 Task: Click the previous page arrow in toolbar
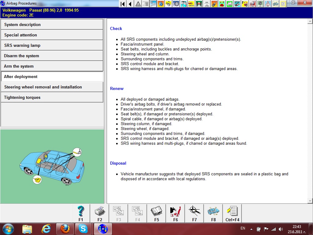(130, 4)
